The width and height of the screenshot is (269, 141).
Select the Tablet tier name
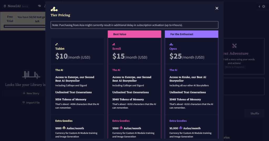60,48
